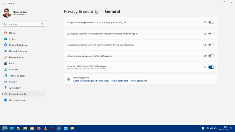The height and width of the screenshot is (132, 235).
Task: Click the Gaming sidebar icon
Action: click(x=6, y=82)
